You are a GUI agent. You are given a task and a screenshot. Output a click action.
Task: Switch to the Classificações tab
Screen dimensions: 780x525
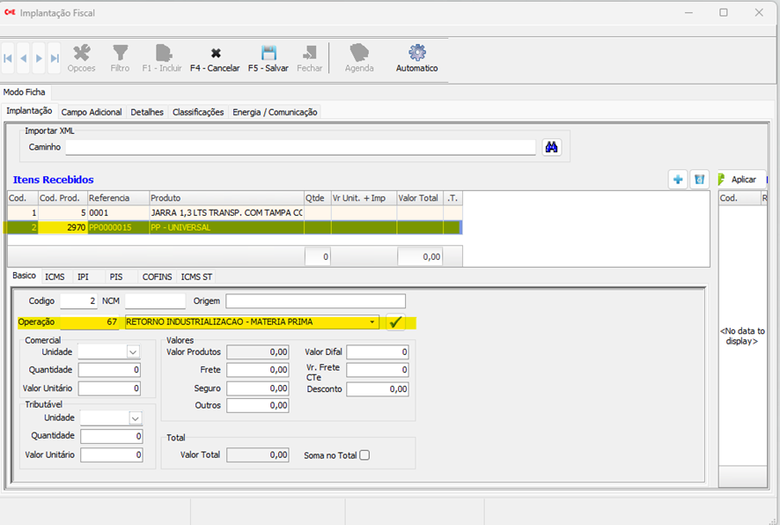pos(198,113)
